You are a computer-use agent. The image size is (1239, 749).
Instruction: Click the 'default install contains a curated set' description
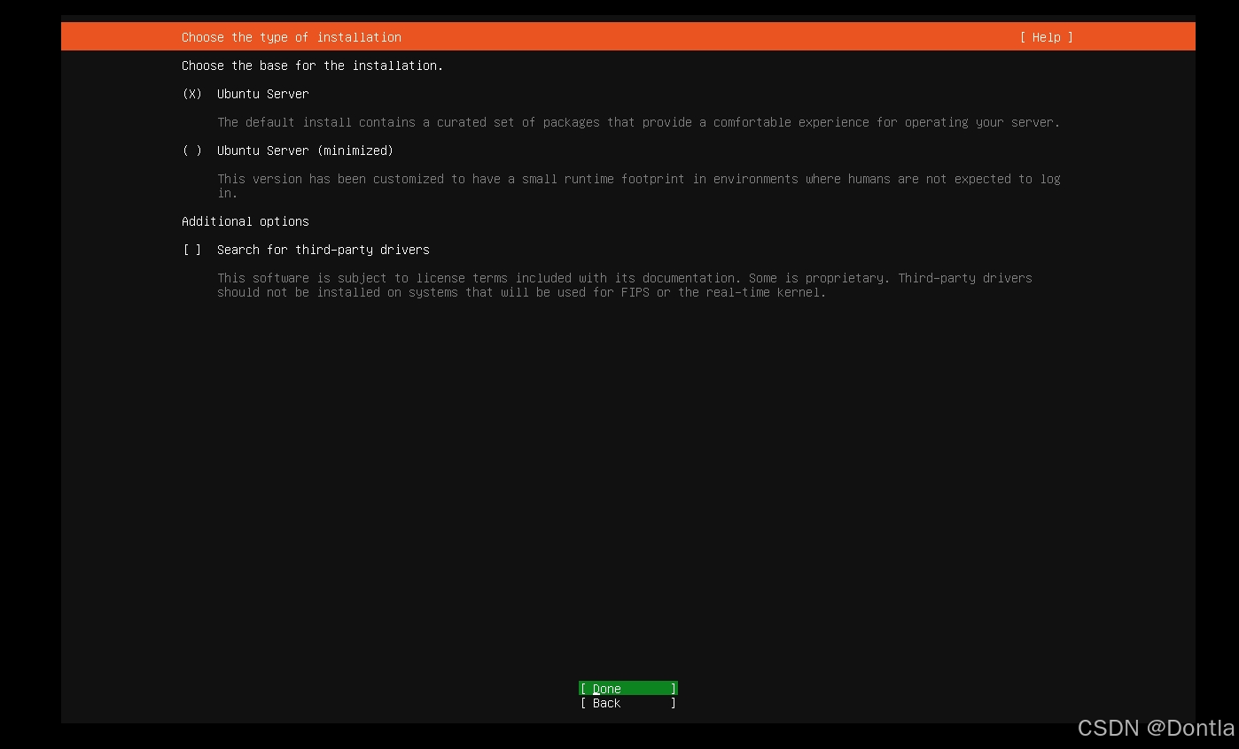coord(638,122)
